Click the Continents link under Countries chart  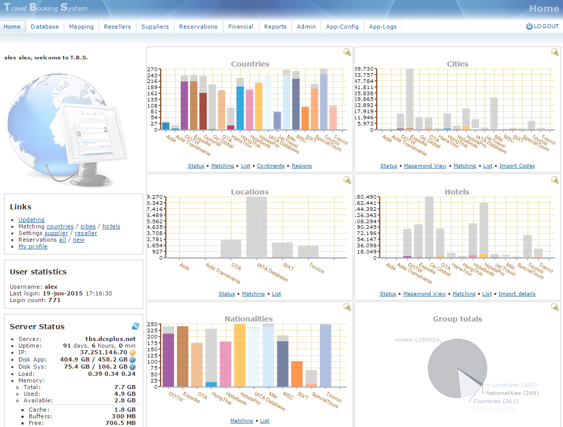click(271, 166)
